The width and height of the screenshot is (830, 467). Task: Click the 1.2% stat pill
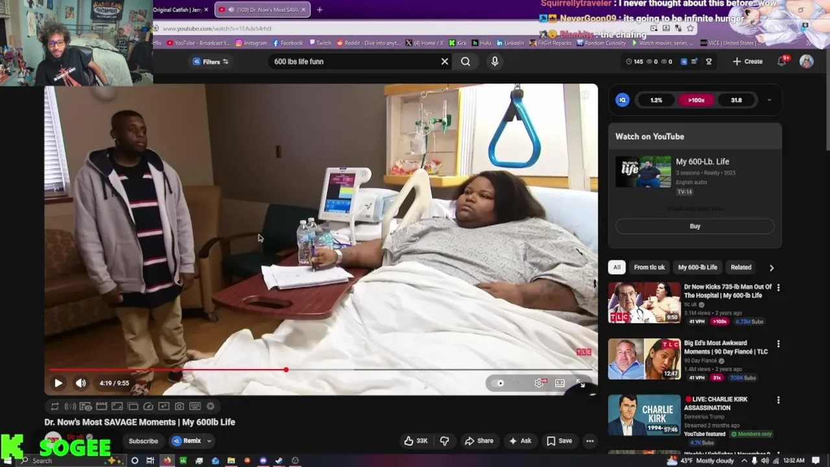(656, 101)
